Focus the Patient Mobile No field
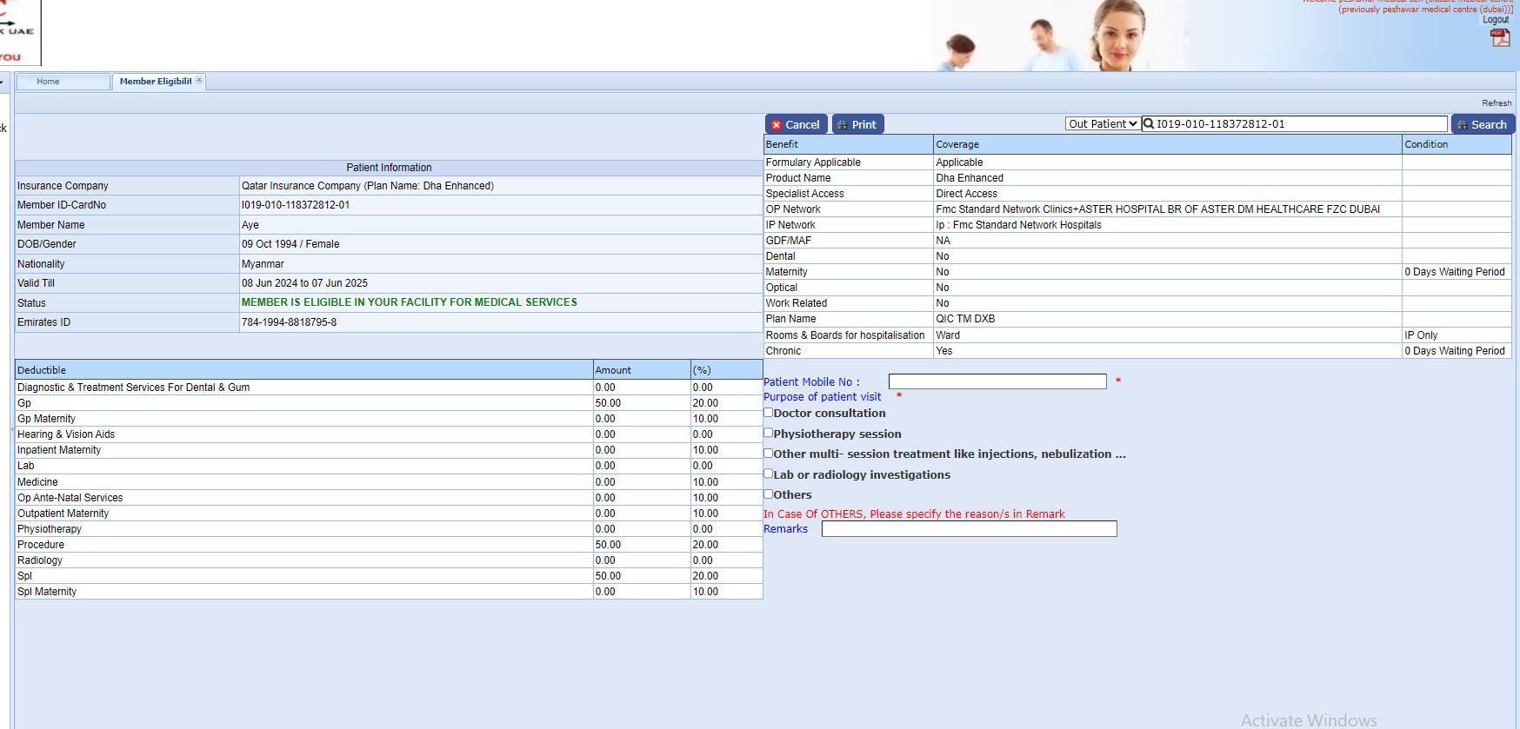Viewport: 1520px width, 729px height. click(x=997, y=381)
